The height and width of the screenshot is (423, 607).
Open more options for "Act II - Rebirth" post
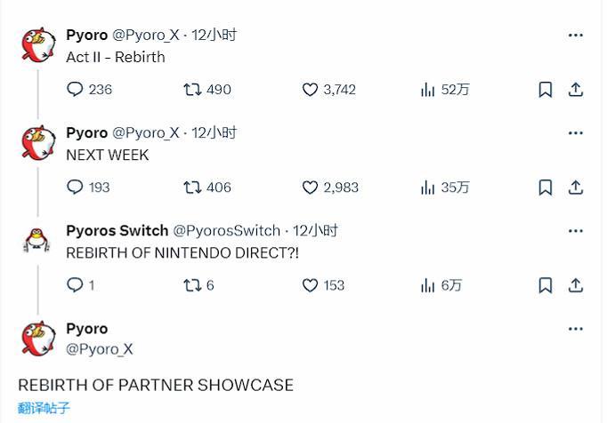click(x=576, y=35)
